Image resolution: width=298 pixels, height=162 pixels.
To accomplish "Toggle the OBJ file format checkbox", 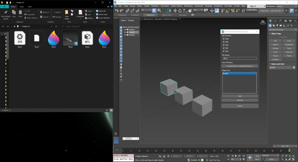I will coord(224,42).
